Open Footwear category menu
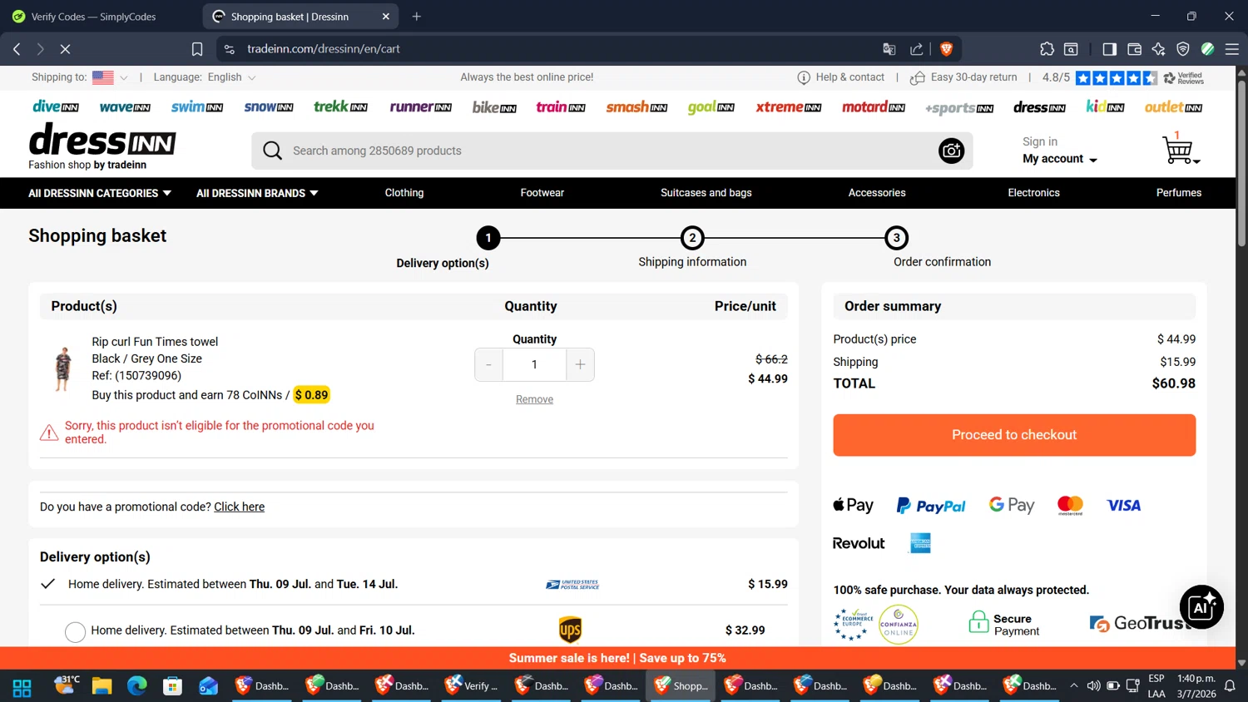 542,193
